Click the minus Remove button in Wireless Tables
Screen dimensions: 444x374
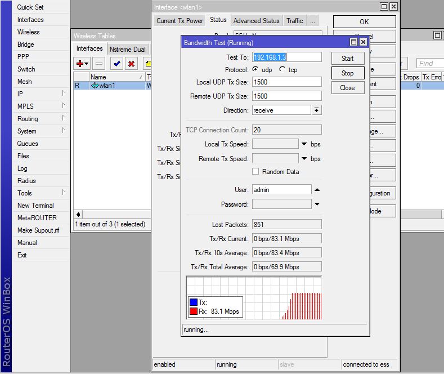click(99, 64)
